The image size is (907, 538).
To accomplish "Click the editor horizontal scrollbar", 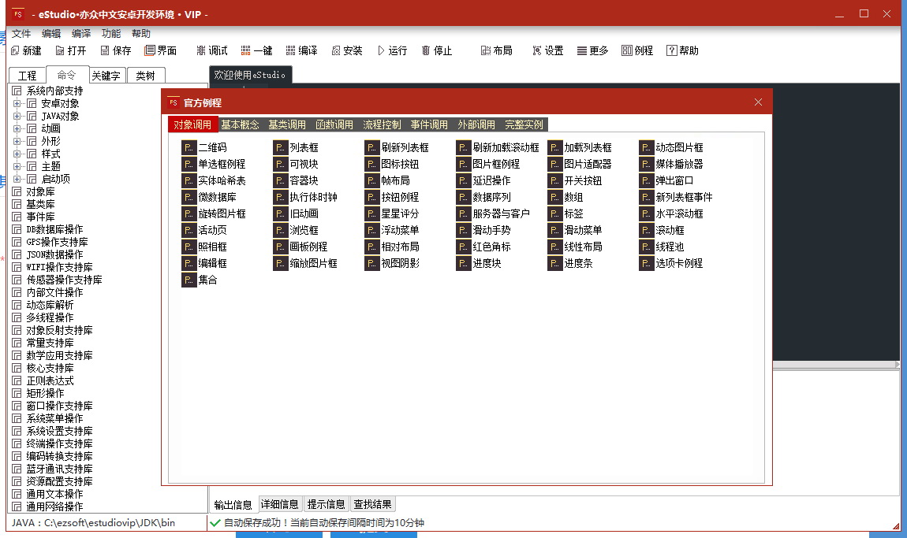I will click(837, 365).
